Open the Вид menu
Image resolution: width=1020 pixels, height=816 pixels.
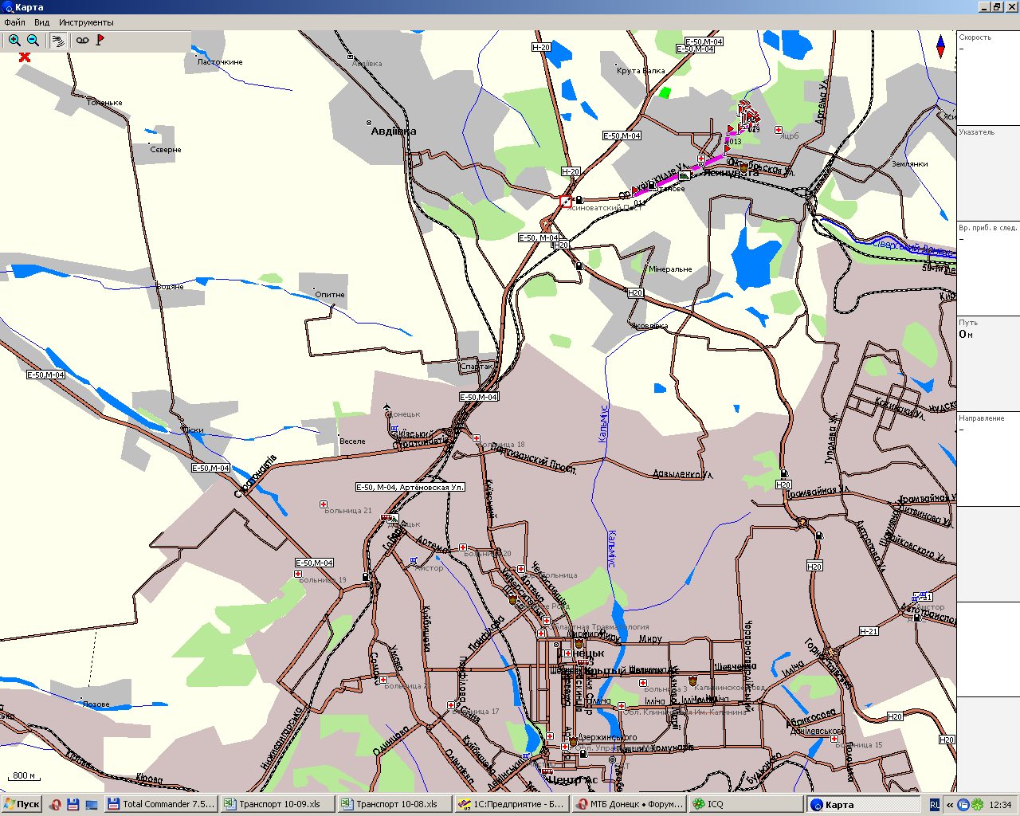click(x=41, y=22)
